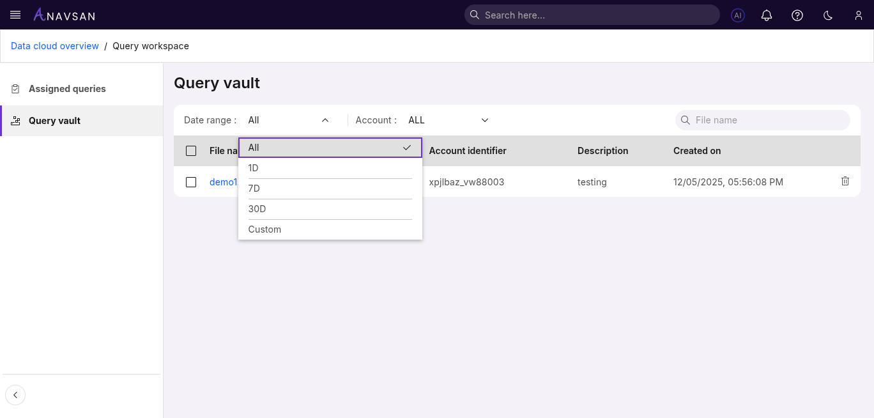The image size is (874, 418).
Task: Click the Assigned queries clipboard icon
Action: click(15, 88)
